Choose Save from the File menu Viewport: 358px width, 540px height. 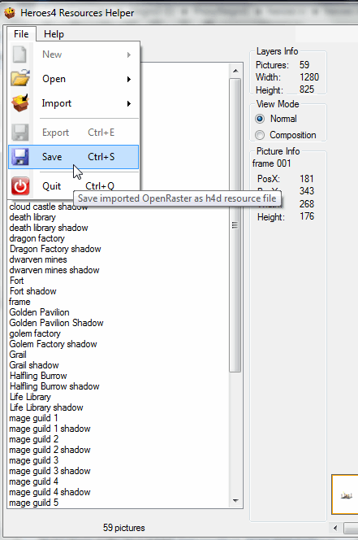point(74,157)
